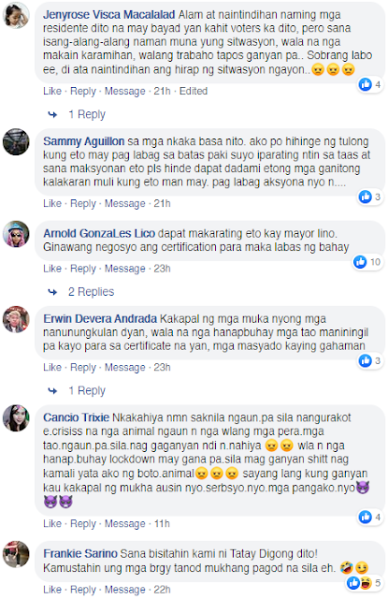Click reply arrow icon under Jenyrose's comment
The width and height of the screenshot is (388, 599).
[x=52, y=114]
